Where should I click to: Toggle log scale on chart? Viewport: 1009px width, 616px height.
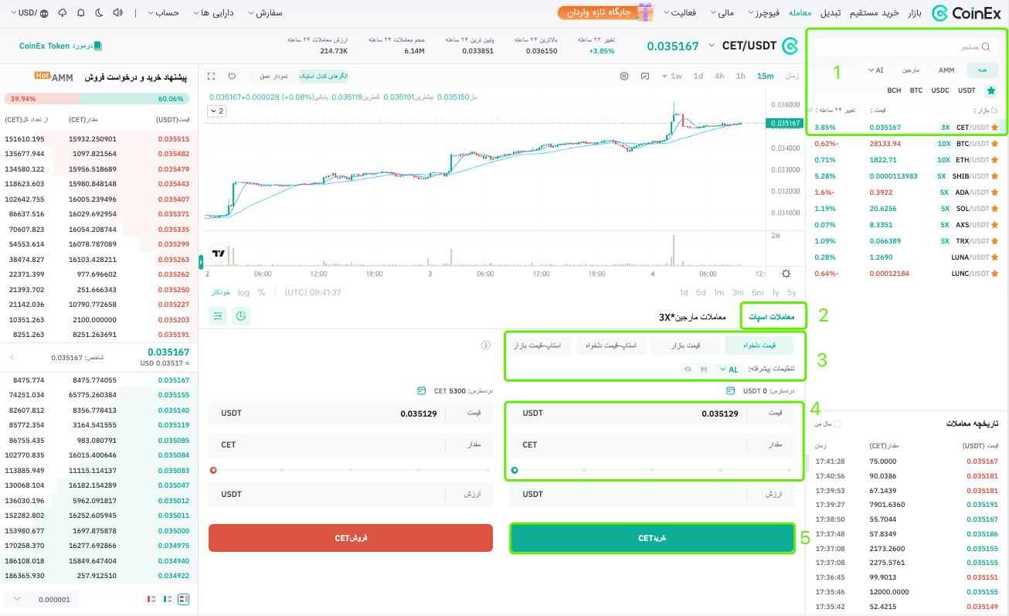click(x=244, y=292)
